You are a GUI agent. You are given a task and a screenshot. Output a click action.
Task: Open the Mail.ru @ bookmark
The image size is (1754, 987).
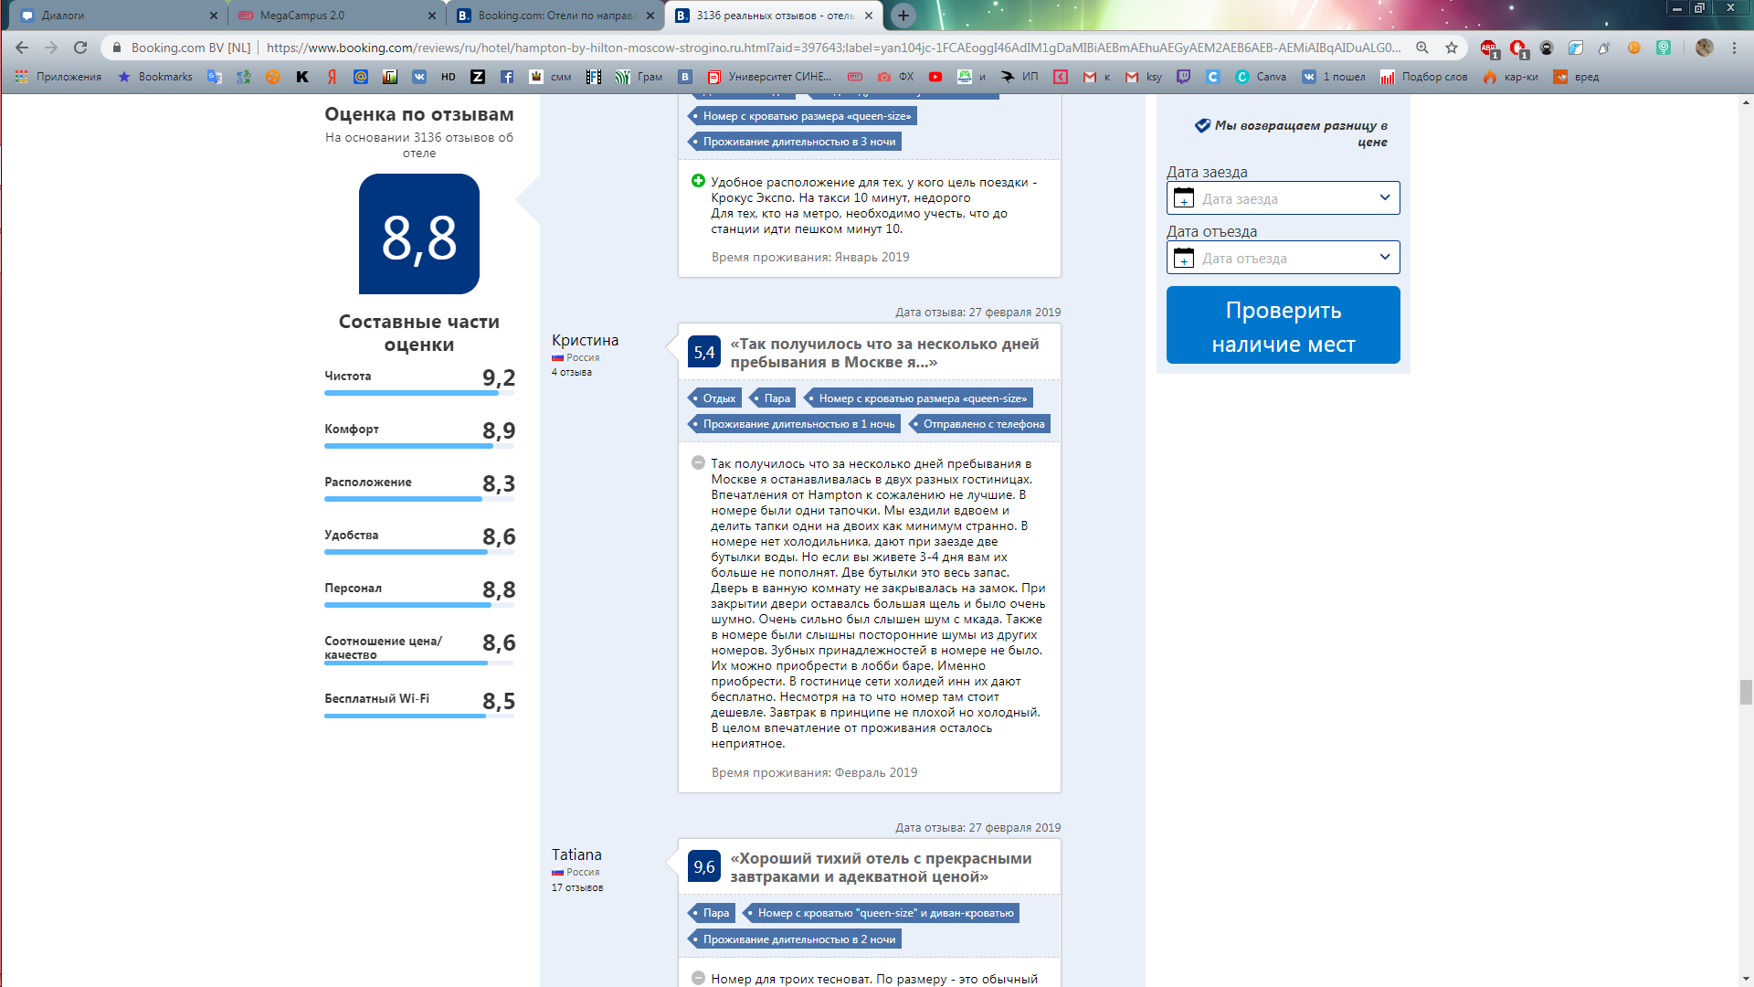click(361, 77)
